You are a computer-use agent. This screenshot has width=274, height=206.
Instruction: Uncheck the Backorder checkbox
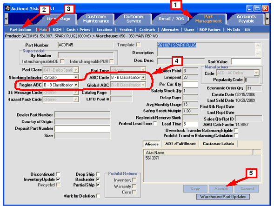tap(98, 179)
